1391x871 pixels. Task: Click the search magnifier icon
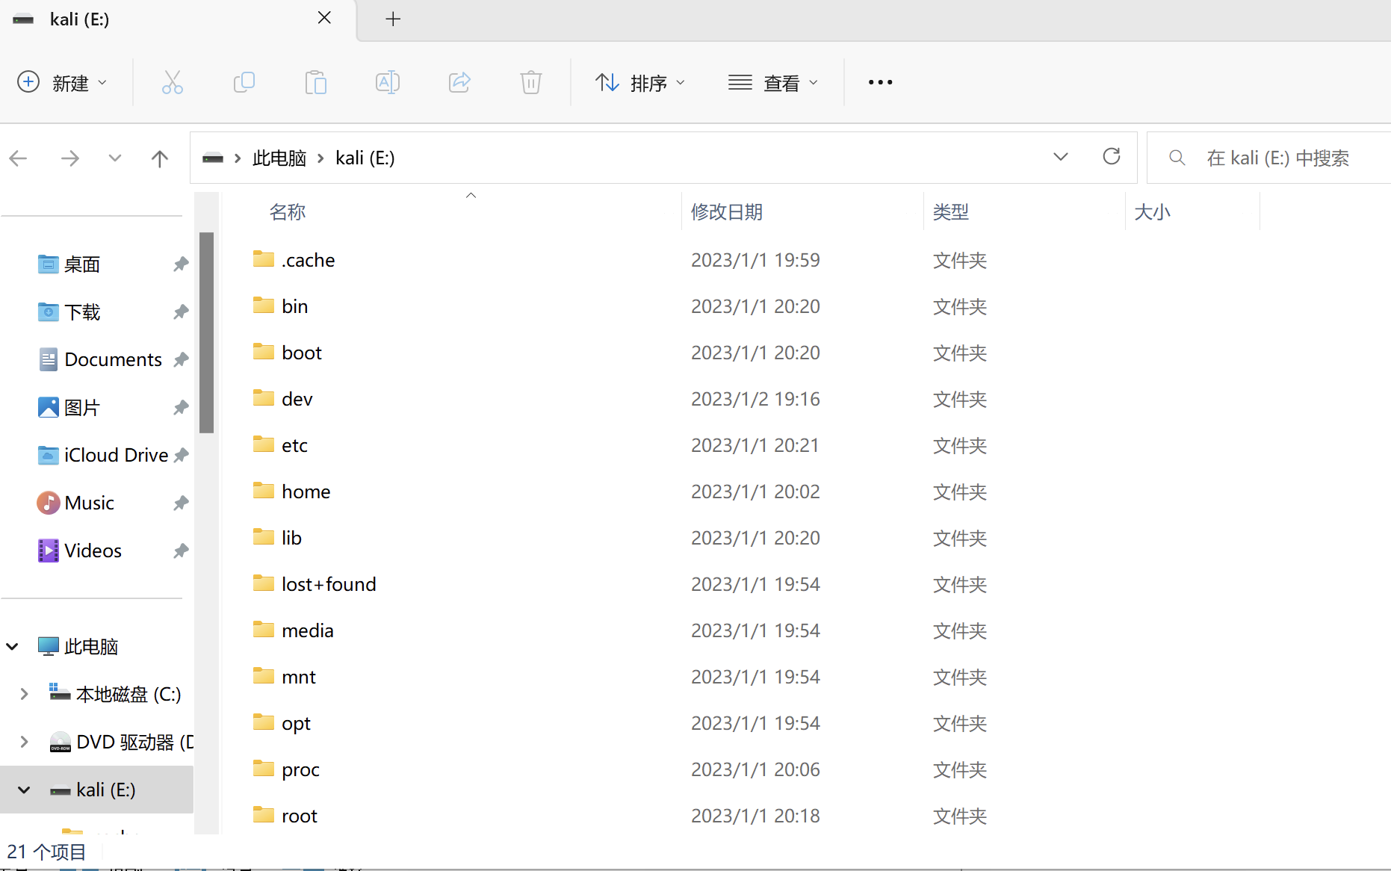click(1177, 158)
